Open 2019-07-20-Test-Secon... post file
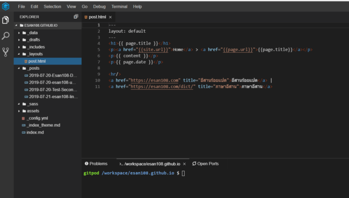349x198 pixels. click(x=48, y=90)
